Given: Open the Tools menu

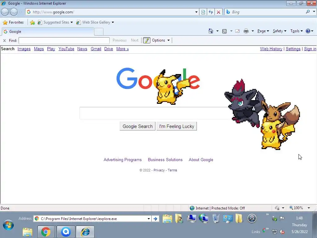Looking at the screenshot, I should click(296, 31).
